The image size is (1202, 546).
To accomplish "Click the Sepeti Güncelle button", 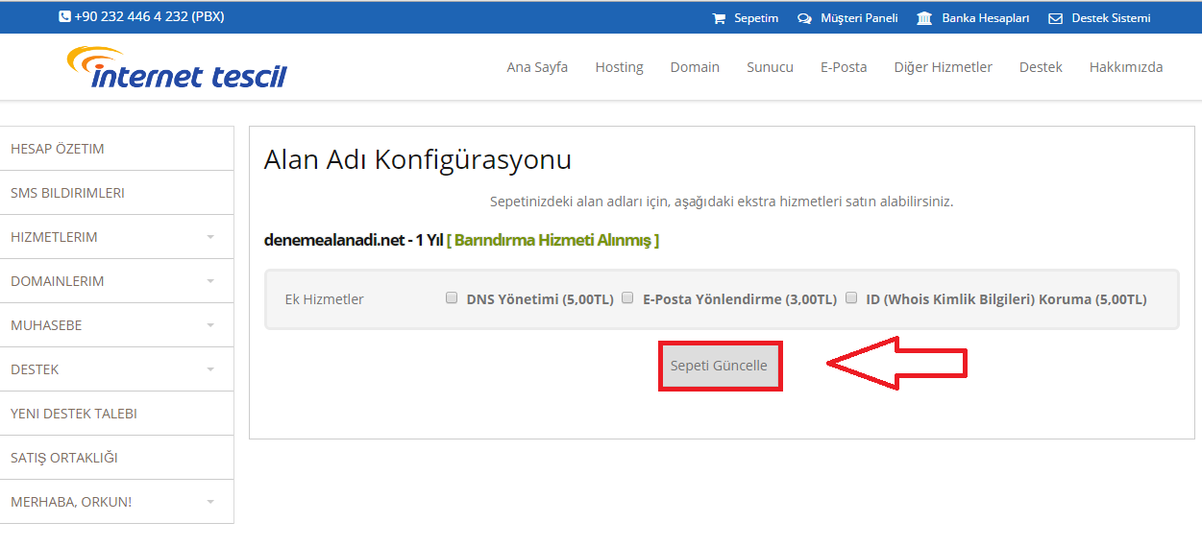I will click(719, 366).
